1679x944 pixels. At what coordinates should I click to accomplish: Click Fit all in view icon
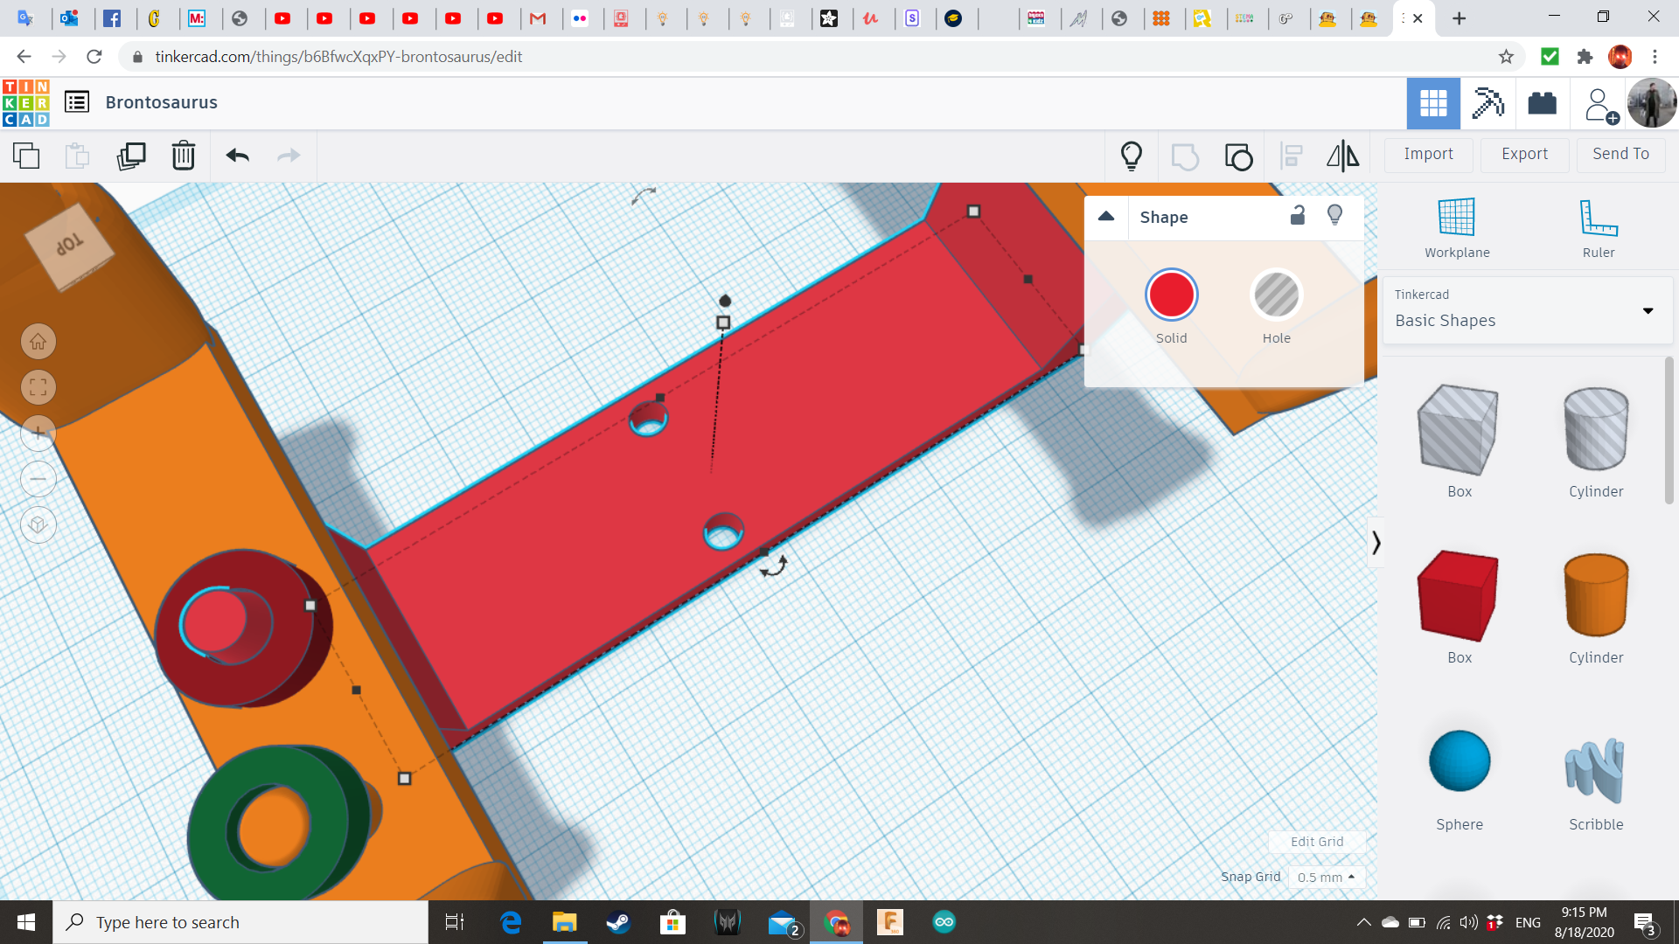click(38, 387)
